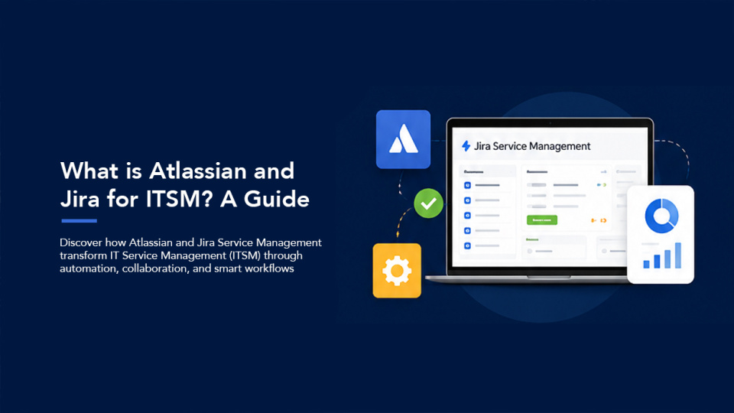
Task: Click the blue donut chart
Action: (661, 216)
